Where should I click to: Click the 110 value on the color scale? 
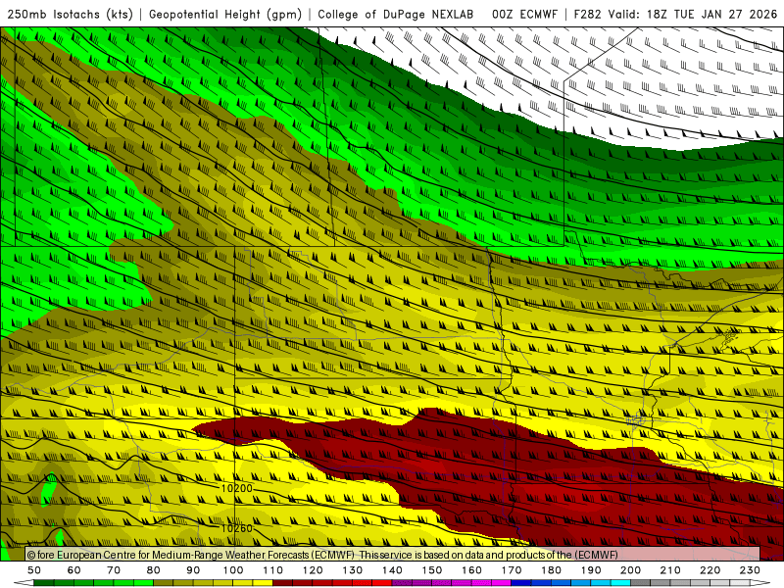pyautogui.click(x=273, y=570)
